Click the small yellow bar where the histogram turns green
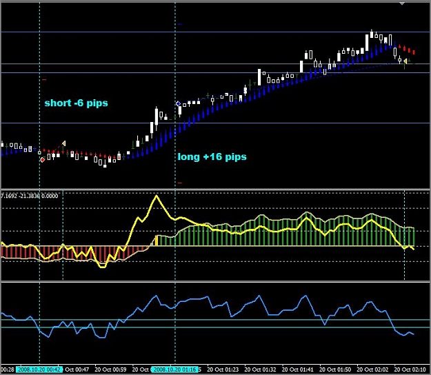This screenshot has width=431, height=375. (157, 241)
